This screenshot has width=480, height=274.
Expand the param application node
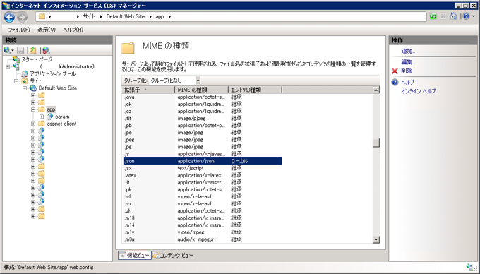coord(42,117)
